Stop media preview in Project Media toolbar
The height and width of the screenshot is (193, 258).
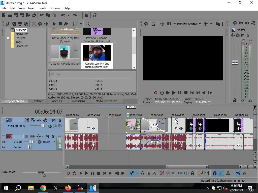(60, 24)
